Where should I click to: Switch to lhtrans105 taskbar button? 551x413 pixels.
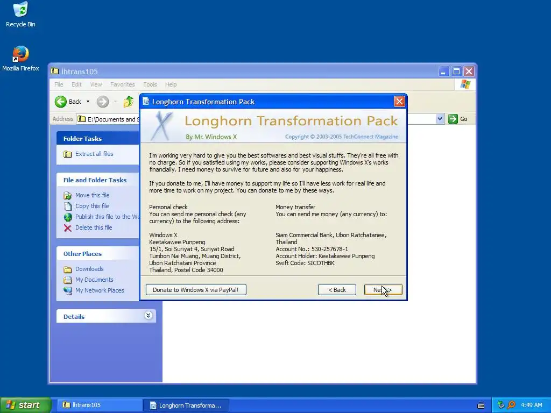100,405
